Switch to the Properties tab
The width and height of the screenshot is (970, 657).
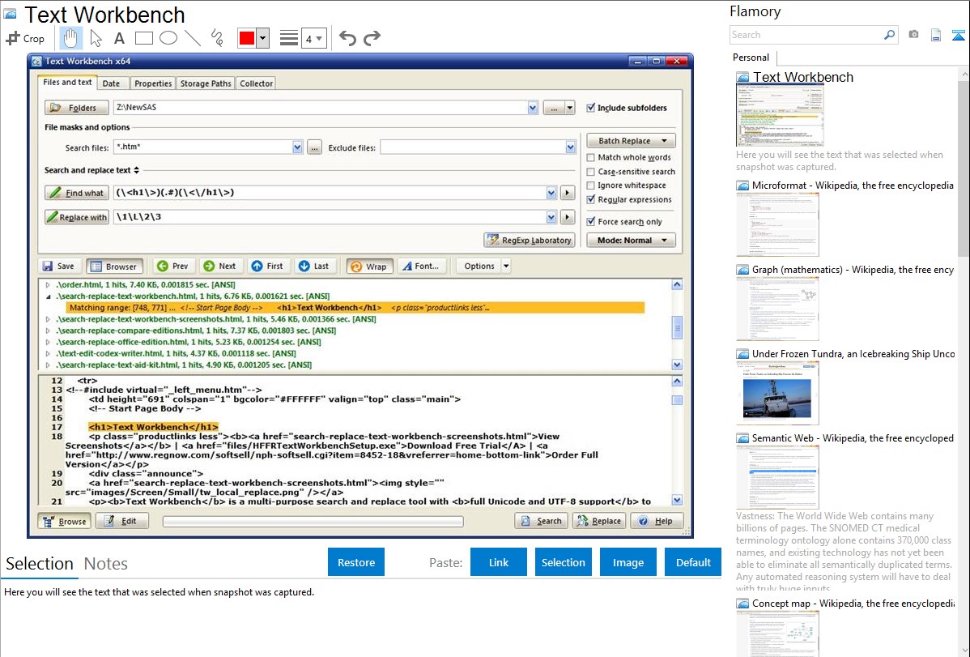coord(153,83)
